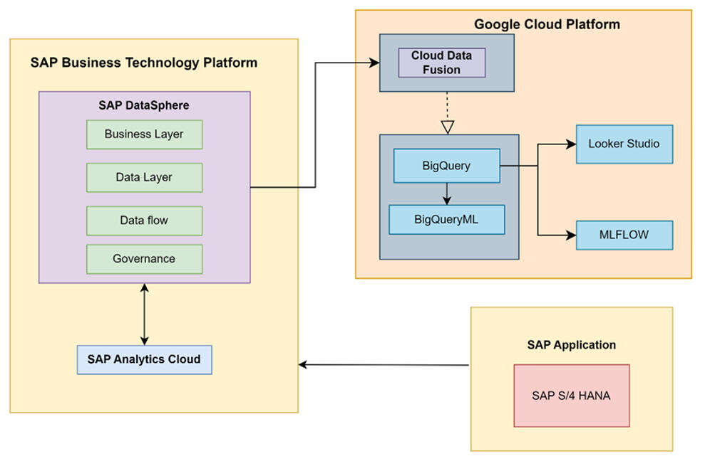The image size is (705, 461).
Task: Click the hollow triangle dashed arrowhead
Action: 447,127
